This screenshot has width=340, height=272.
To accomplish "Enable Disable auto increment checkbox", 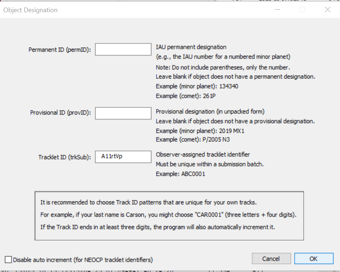I will pos(8,259).
